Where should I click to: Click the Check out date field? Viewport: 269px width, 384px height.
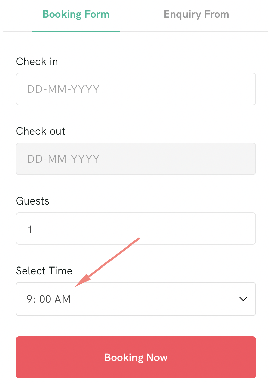(136, 159)
